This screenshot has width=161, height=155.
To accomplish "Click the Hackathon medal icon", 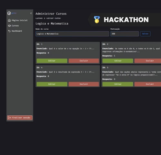I will tap(97, 20).
